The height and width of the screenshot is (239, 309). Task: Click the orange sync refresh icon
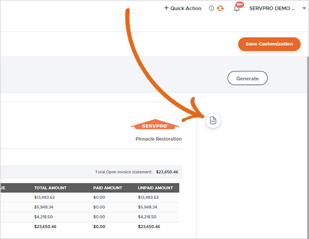(220, 9)
